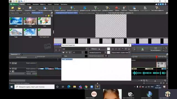Screen dimensions: 177x99
Task: Apply underline in the text editor
Action: tap(70, 53)
